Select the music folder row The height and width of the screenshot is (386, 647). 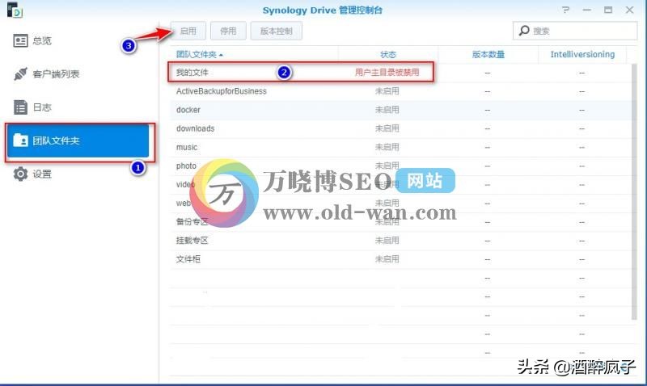coord(400,147)
